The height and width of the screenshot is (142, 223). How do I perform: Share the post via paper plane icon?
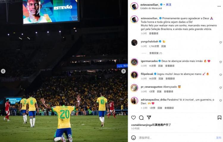[x=149, y=117]
